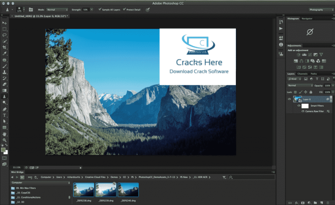This screenshot has height=205, width=335.
Task: Select the Zoom tool
Action: click(4, 140)
